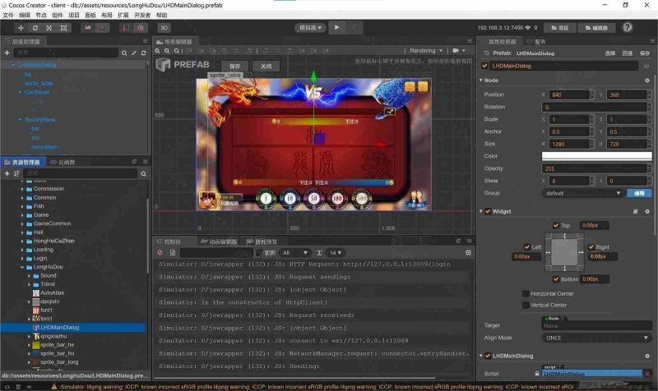This screenshot has height=391, width=658.
Task: Toggle the Widget Bottom alignment checkbox
Action: pyautogui.click(x=556, y=279)
